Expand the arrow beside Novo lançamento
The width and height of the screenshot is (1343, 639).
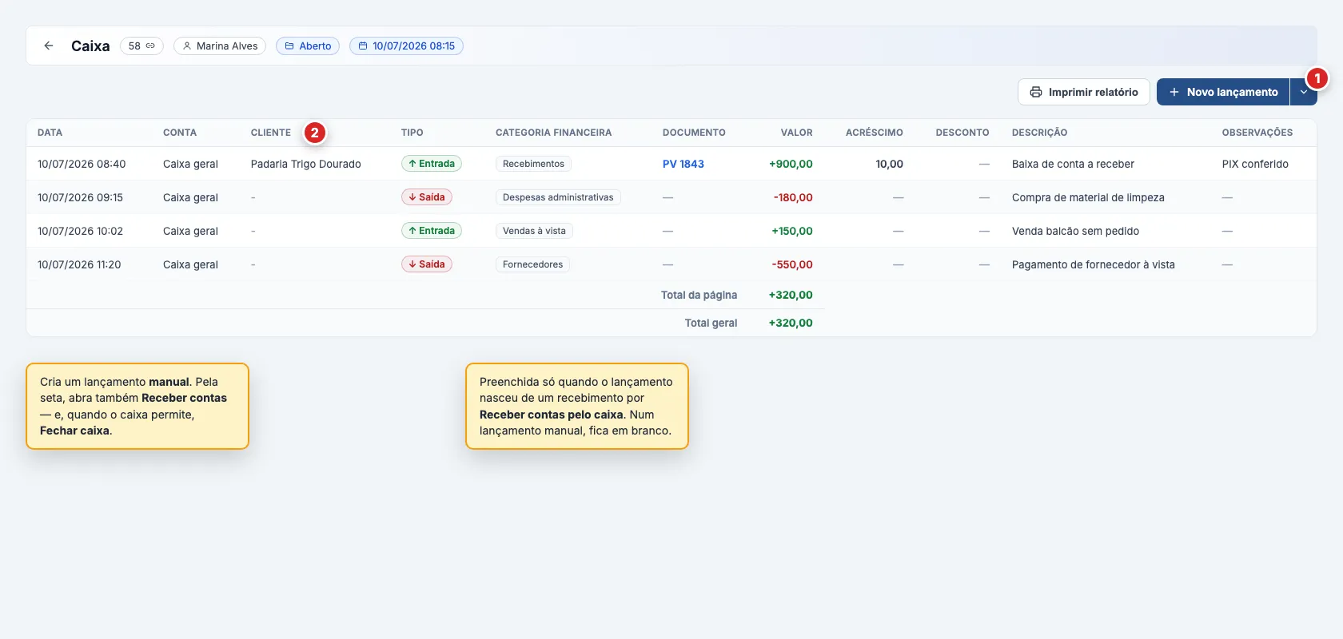[x=1303, y=92]
